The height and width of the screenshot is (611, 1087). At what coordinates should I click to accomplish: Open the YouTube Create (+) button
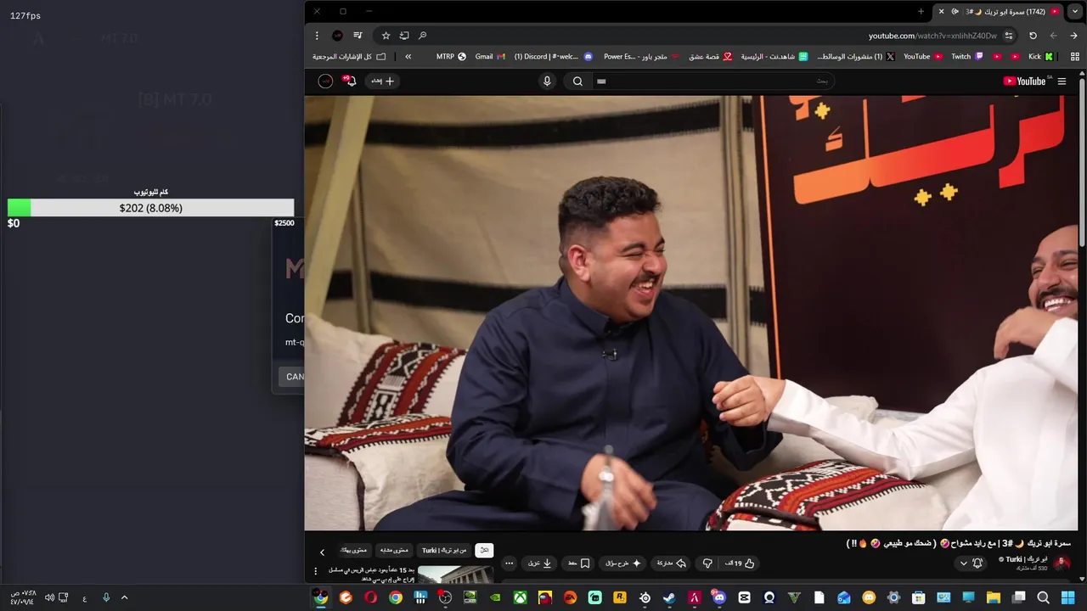pos(383,81)
